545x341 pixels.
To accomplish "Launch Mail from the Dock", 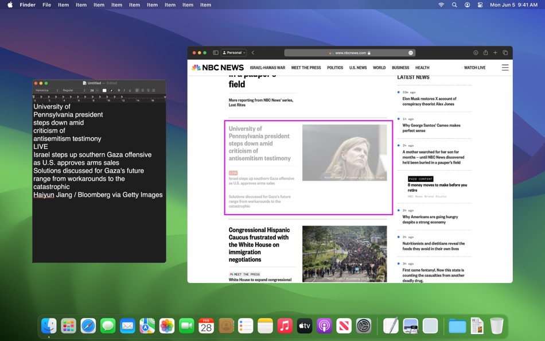I will [127, 326].
